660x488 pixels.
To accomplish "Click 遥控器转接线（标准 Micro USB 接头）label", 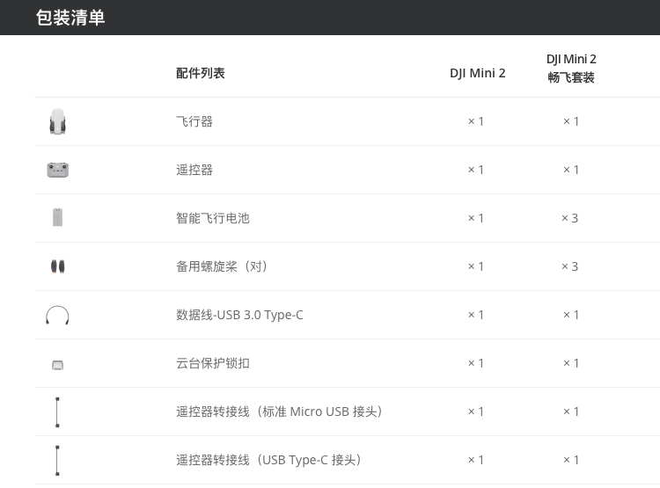I will (x=279, y=412).
